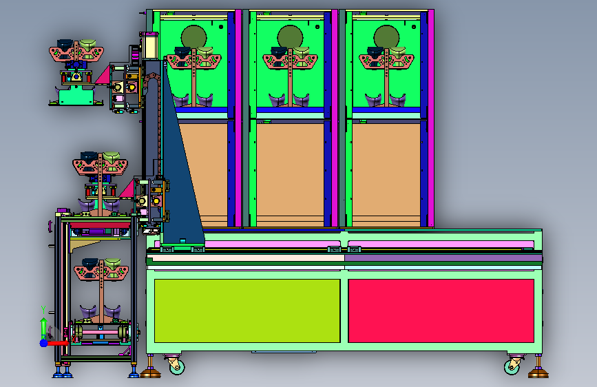Click the olive circle in the middle cabinet
This screenshot has height=387, width=597.
tap(290, 38)
